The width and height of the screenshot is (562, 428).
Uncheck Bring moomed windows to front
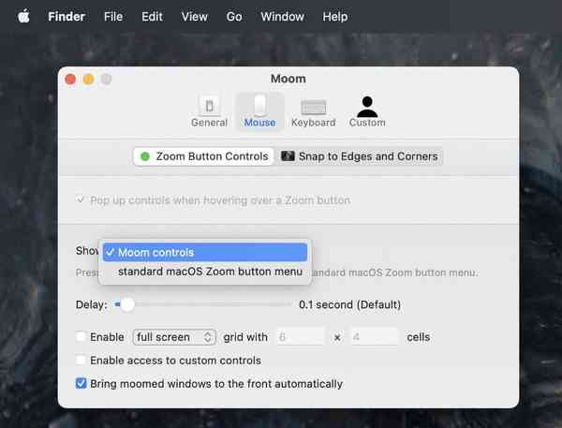pos(81,383)
